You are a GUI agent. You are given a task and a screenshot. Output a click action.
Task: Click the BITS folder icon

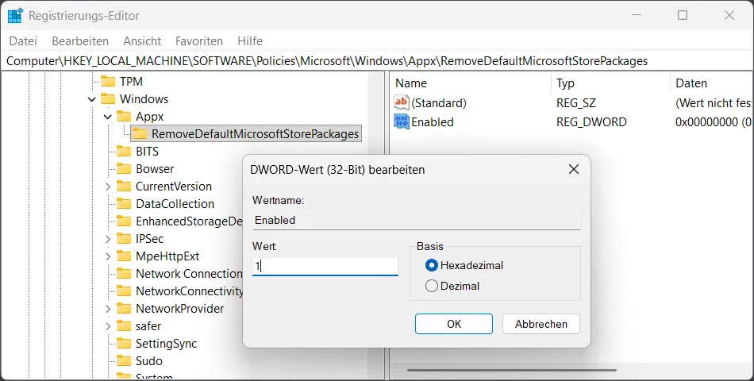click(123, 152)
